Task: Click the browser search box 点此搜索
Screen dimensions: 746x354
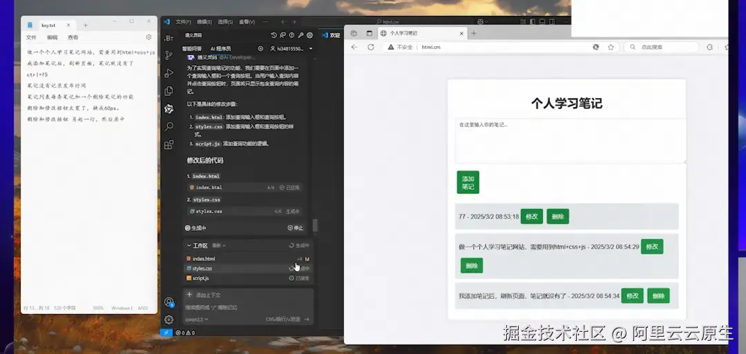Action: [661, 47]
